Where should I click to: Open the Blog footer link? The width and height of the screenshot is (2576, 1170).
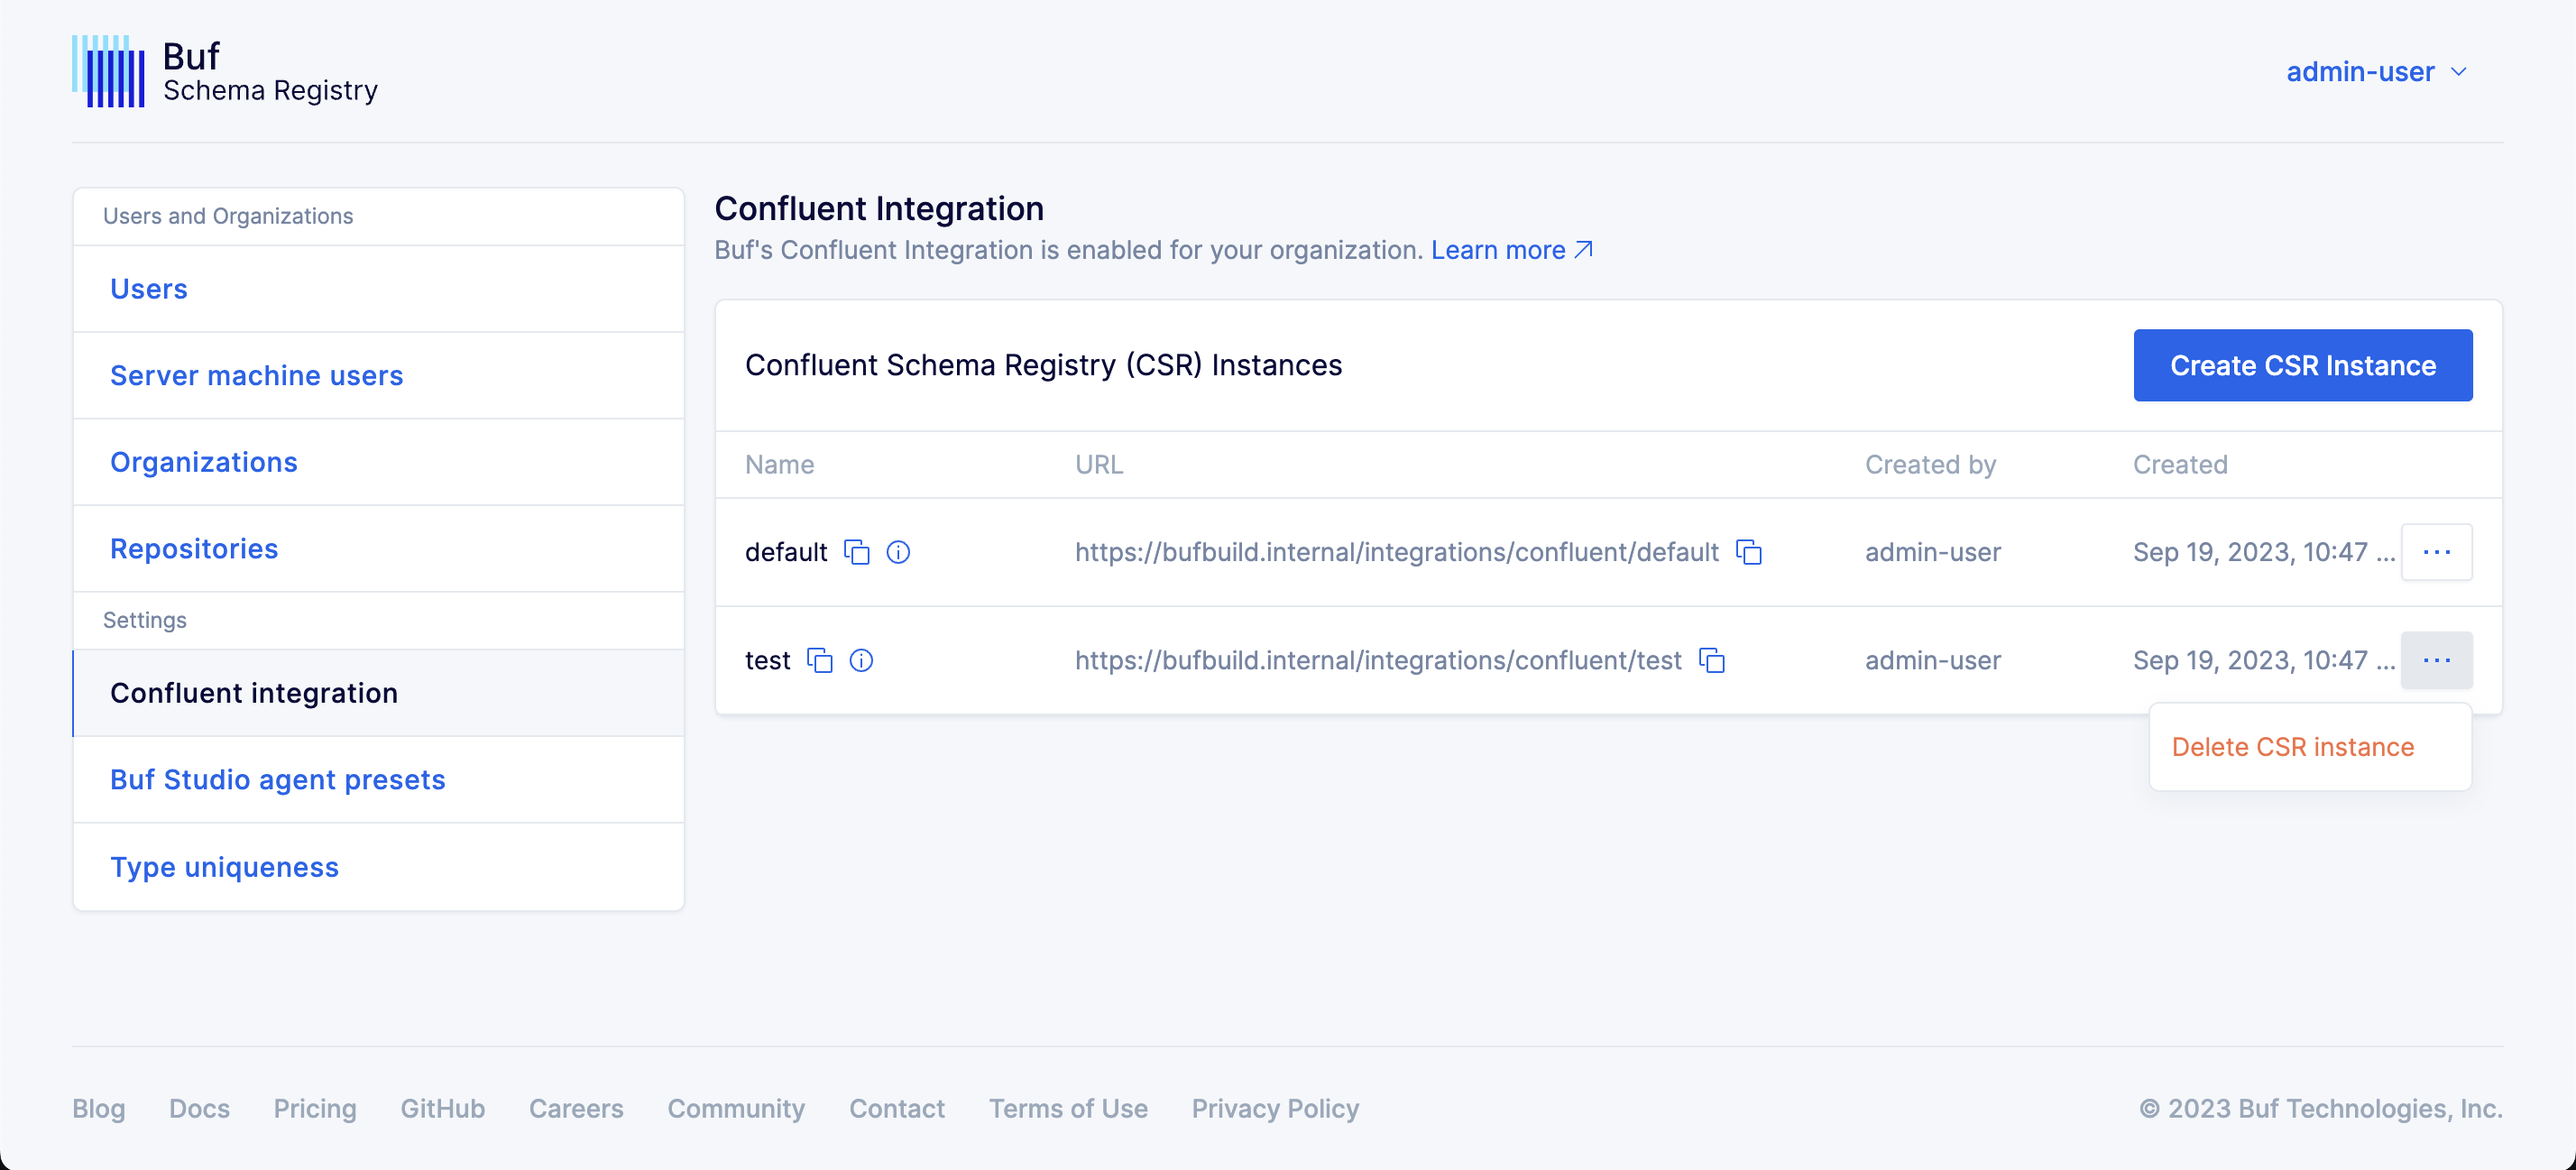(99, 1108)
